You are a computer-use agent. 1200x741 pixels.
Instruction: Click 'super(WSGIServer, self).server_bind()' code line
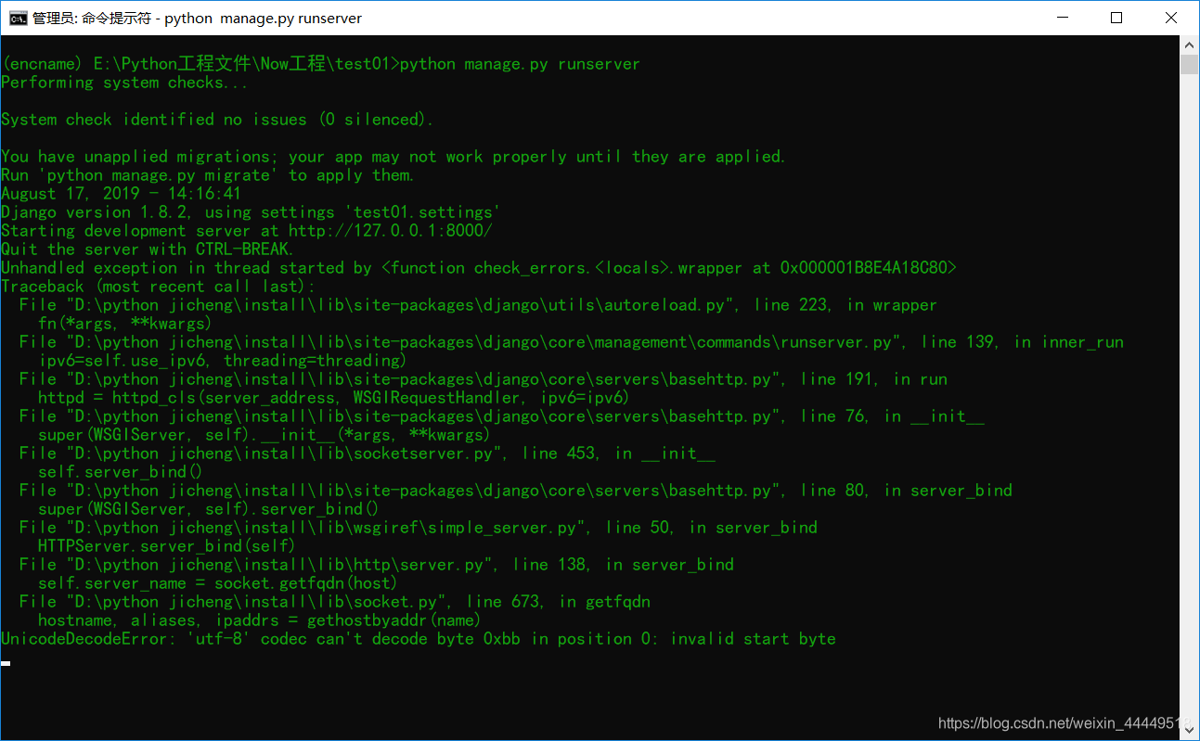(x=209, y=509)
